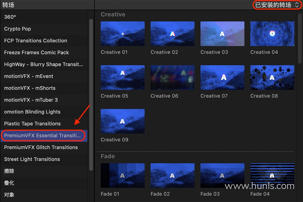
Task: Select the Creative 03 transition thumbnail
Action: pyautogui.click(x=222, y=34)
